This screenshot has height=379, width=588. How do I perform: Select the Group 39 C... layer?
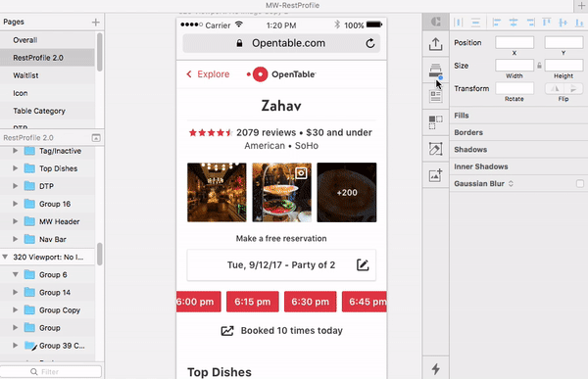point(47,346)
